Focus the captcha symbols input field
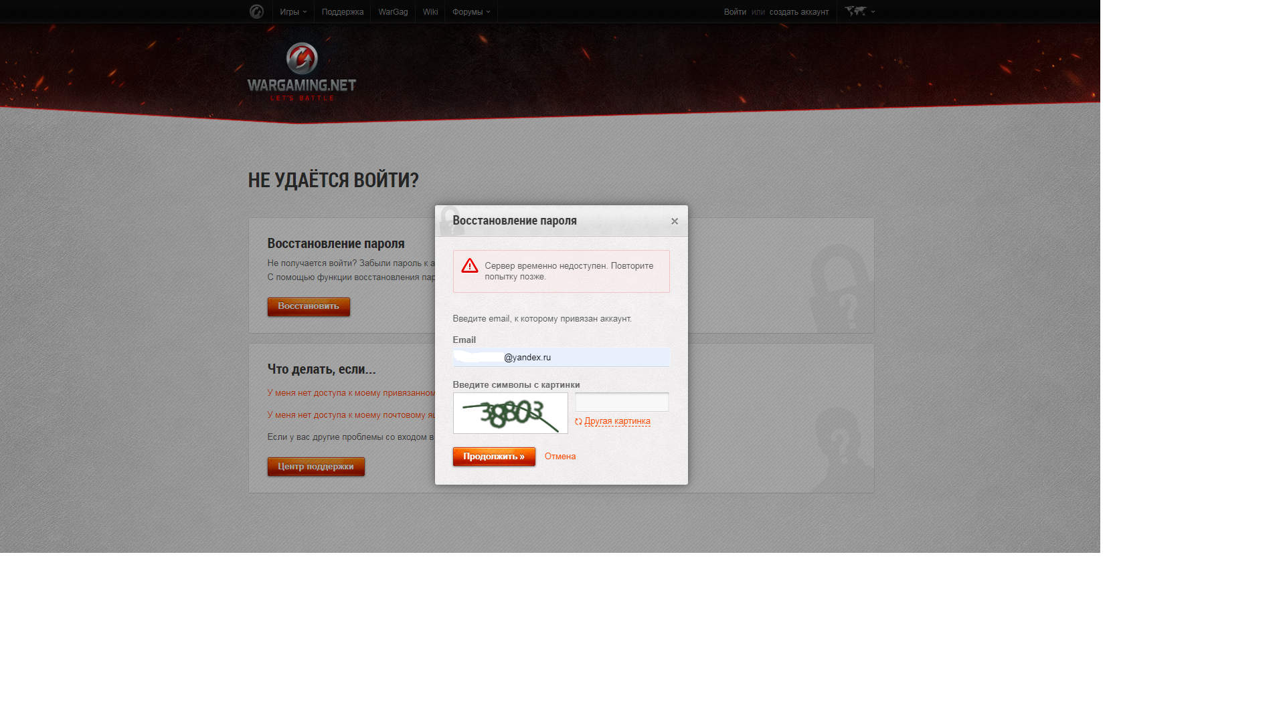The width and height of the screenshot is (1285, 722). 622,402
